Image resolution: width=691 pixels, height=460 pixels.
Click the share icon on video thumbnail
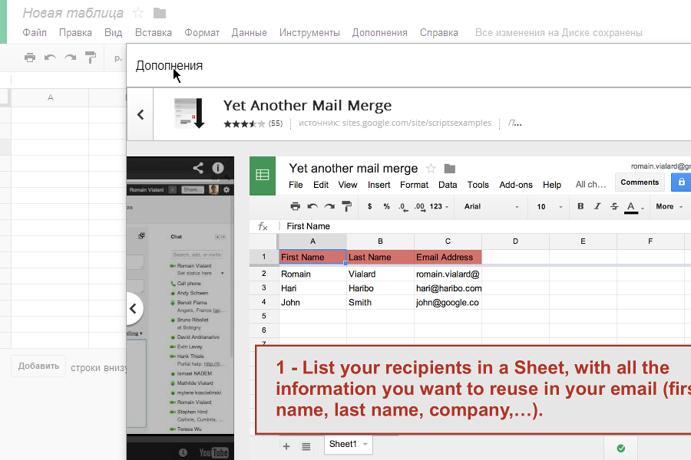pyautogui.click(x=198, y=168)
